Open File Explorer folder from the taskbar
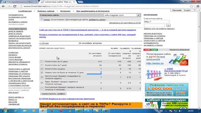 click(25, 111)
